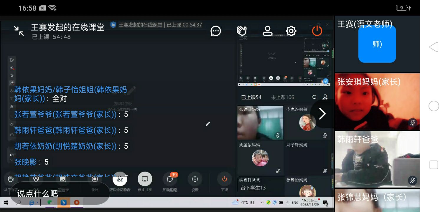The width and height of the screenshot is (448, 212).
Task: Go to next whiteboard page down arrow
Action: click(12, 160)
